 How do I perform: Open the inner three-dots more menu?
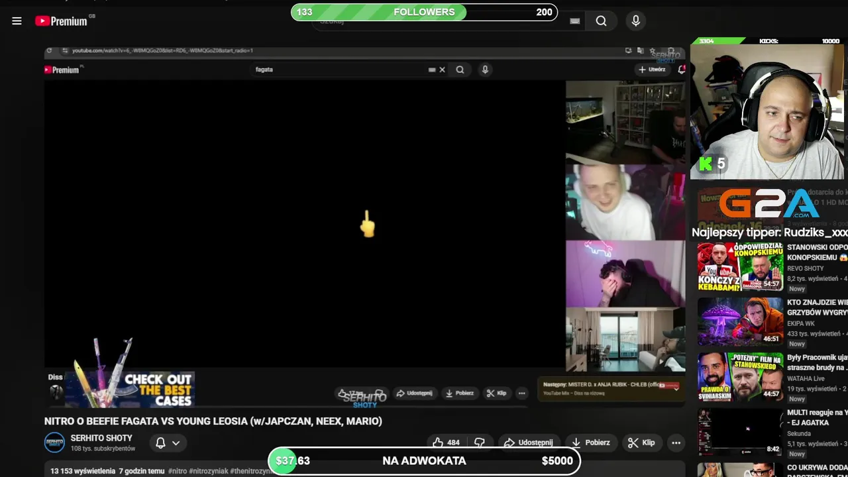[521, 394]
